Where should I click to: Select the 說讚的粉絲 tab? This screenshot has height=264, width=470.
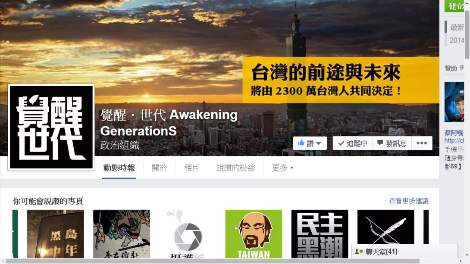pos(236,168)
